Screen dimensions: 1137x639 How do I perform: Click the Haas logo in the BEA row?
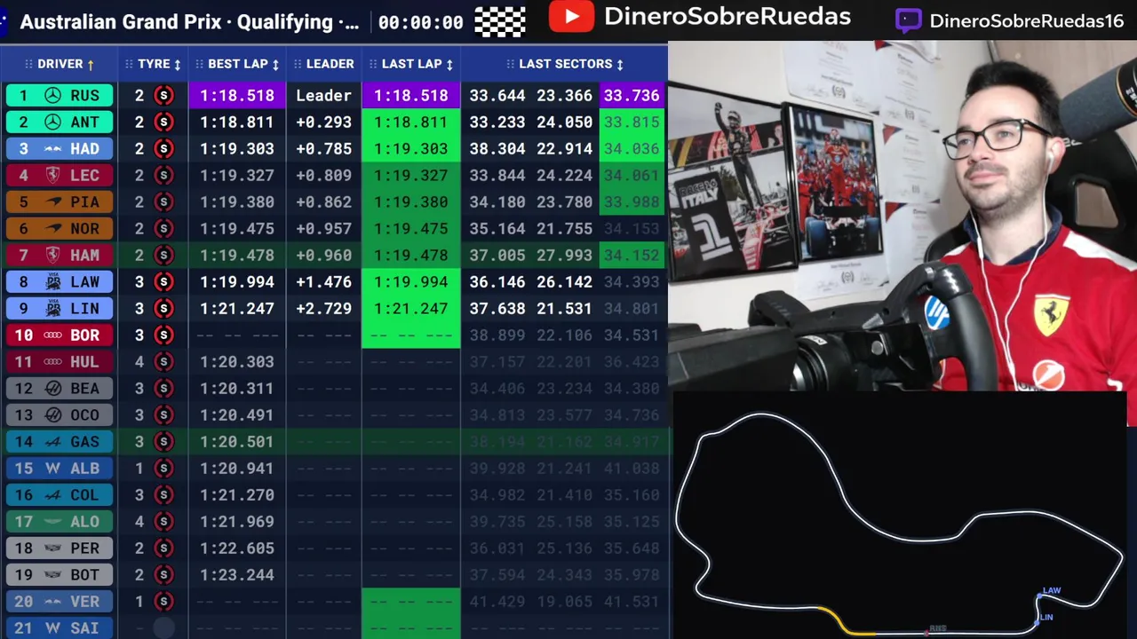pyautogui.click(x=52, y=388)
